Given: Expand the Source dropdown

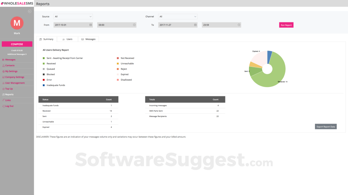Looking at the screenshot, I should coord(73,16).
